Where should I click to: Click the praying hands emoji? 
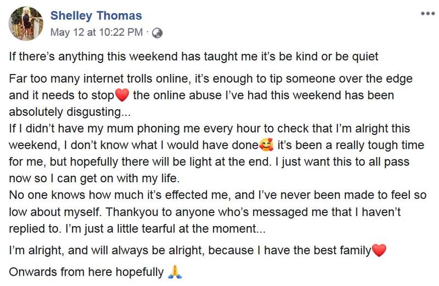point(174,272)
